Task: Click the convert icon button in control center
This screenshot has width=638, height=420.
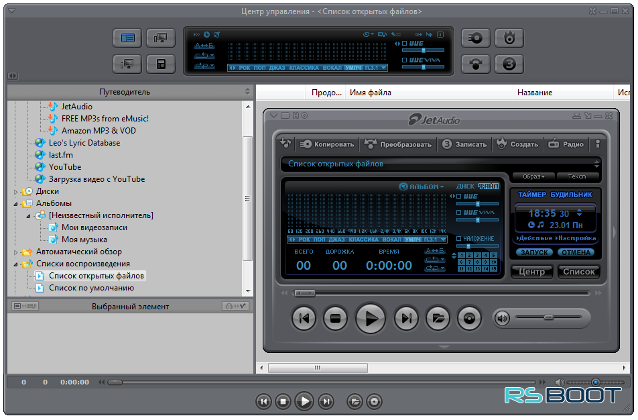Action: tap(475, 64)
